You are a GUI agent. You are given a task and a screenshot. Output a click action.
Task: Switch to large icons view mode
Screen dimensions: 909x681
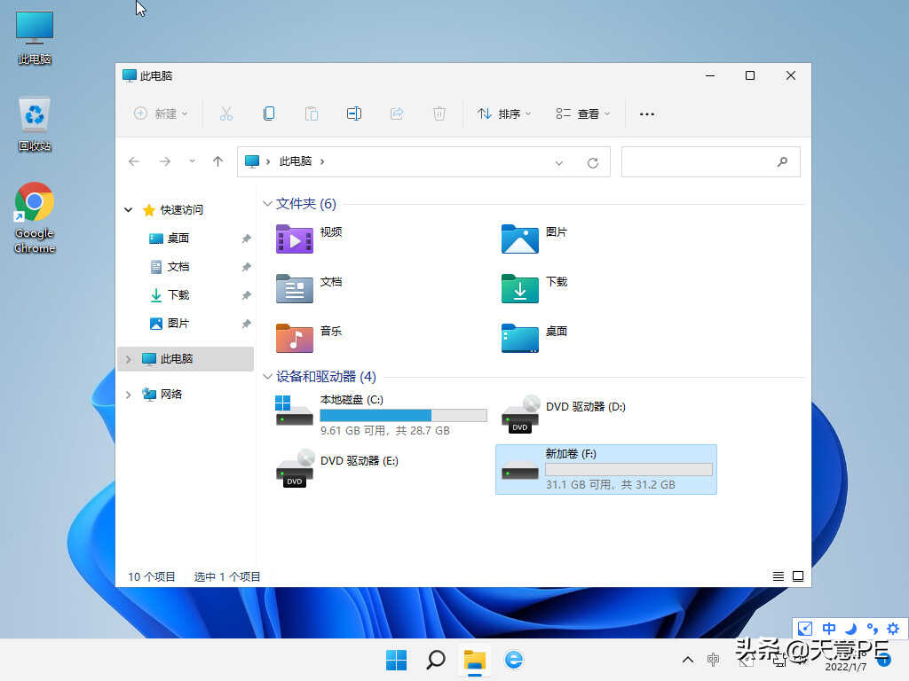[798, 576]
